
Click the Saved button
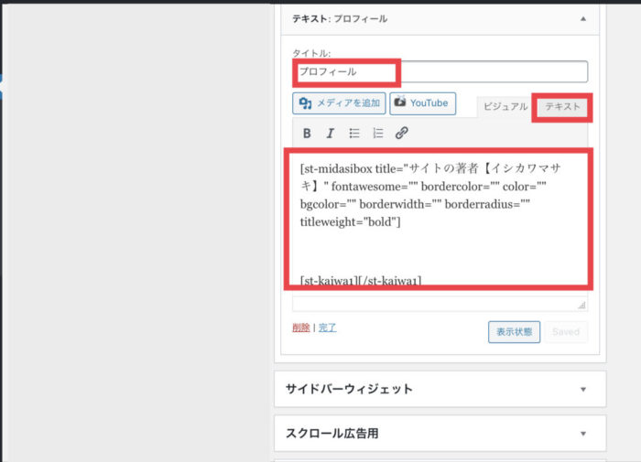tap(566, 332)
